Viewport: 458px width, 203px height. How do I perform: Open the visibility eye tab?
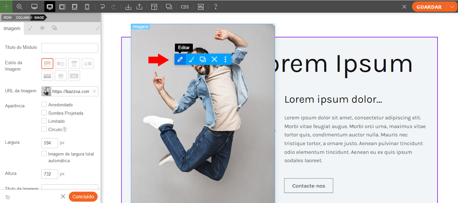(x=42, y=28)
